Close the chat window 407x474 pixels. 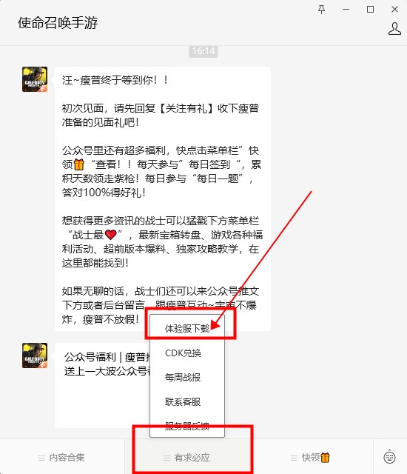click(394, 10)
